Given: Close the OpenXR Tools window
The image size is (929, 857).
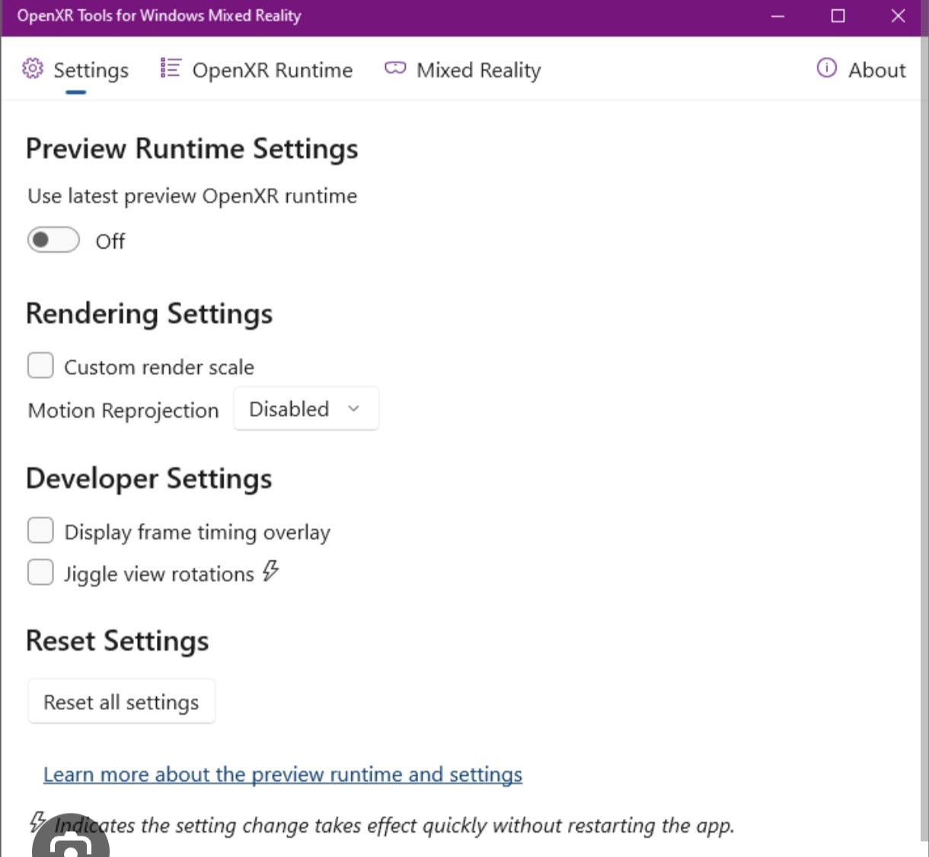Looking at the screenshot, I should (899, 16).
